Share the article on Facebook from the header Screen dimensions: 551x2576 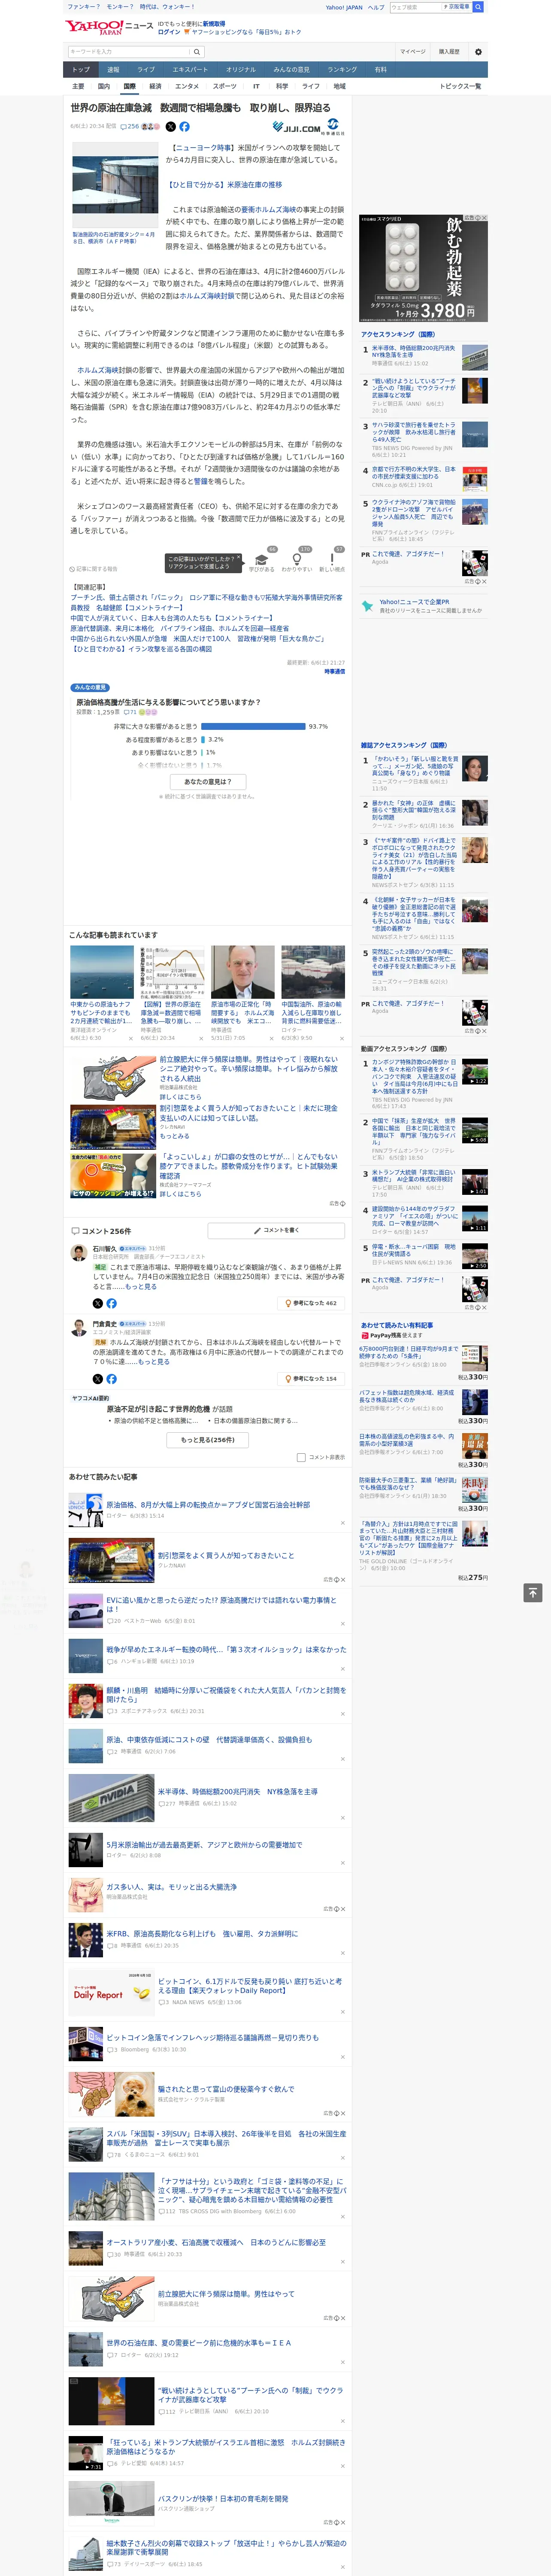[x=184, y=127]
